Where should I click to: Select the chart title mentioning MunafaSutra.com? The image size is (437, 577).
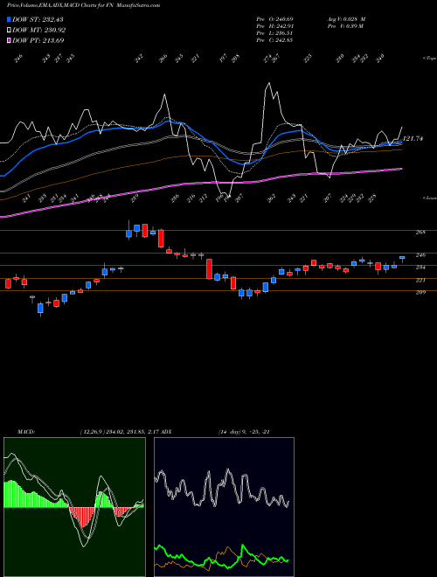coord(84,6)
